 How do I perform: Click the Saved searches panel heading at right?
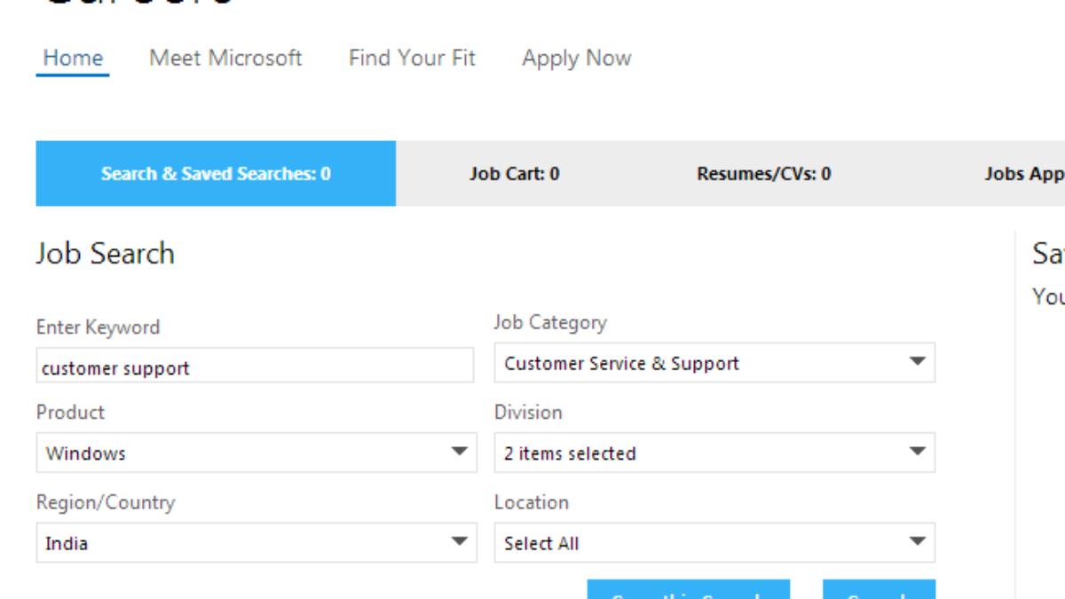(x=1047, y=254)
